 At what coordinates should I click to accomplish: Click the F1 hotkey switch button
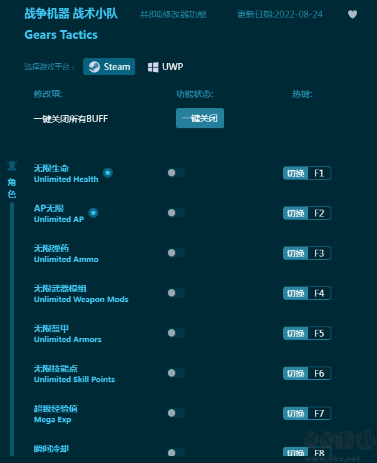296,173
